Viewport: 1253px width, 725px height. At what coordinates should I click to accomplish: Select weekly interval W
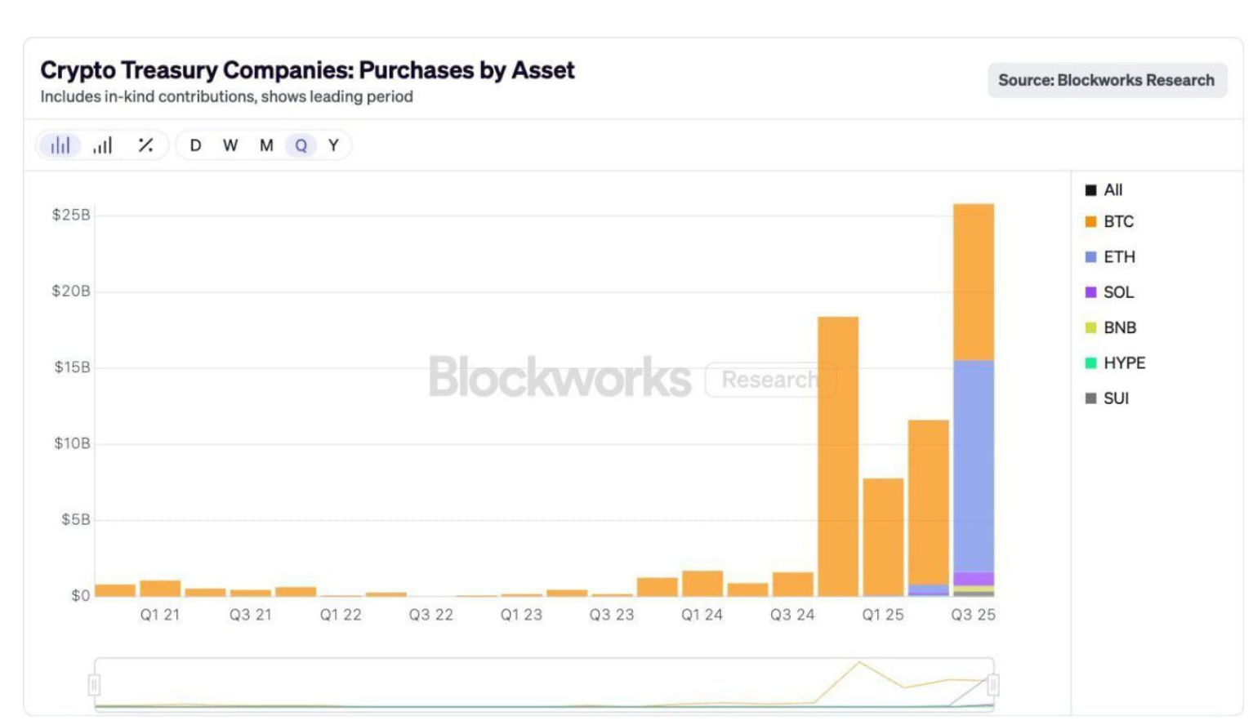coord(230,145)
